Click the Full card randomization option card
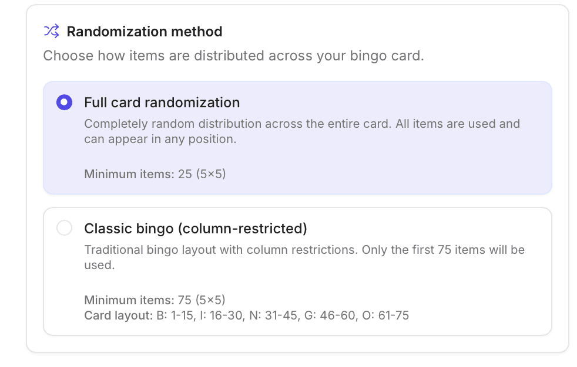The height and width of the screenshot is (367, 577). pyautogui.click(x=297, y=138)
